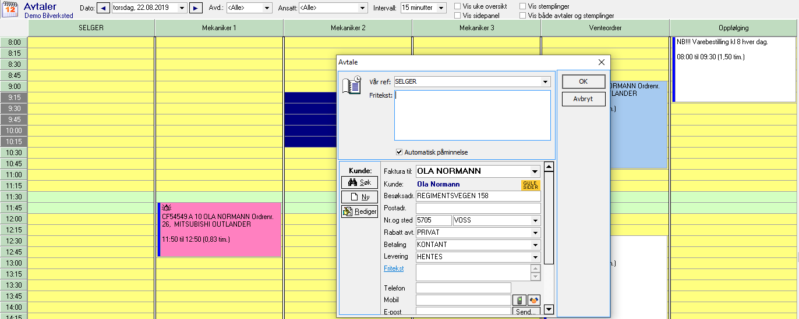Select pink OLA NORMANN appointment in Mekaniker 1
This screenshot has width=799, height=319.
tap(219, 230)
